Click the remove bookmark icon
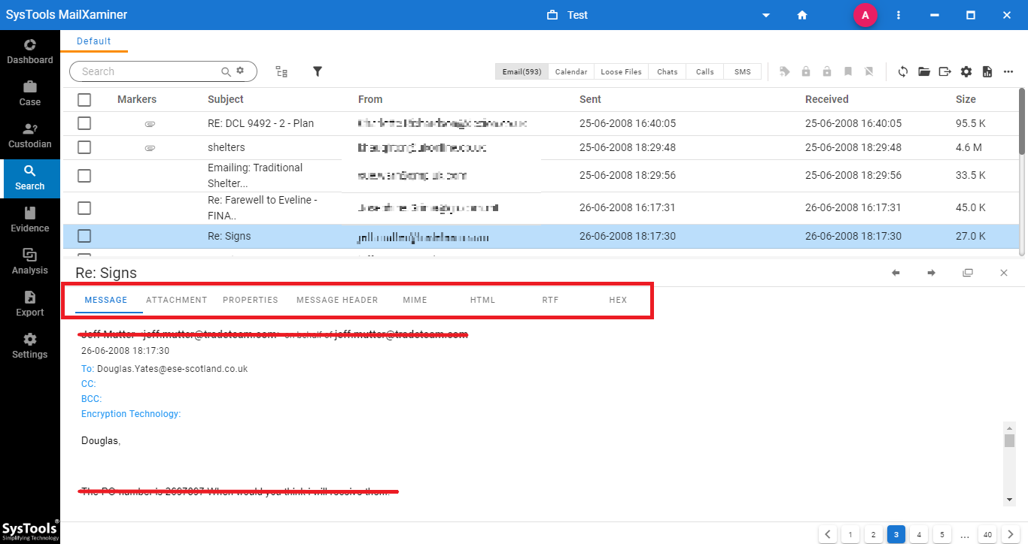Image resolution: width=1028 pixels, height=544 pixels. pyautogui.click(x=869, y=71)
